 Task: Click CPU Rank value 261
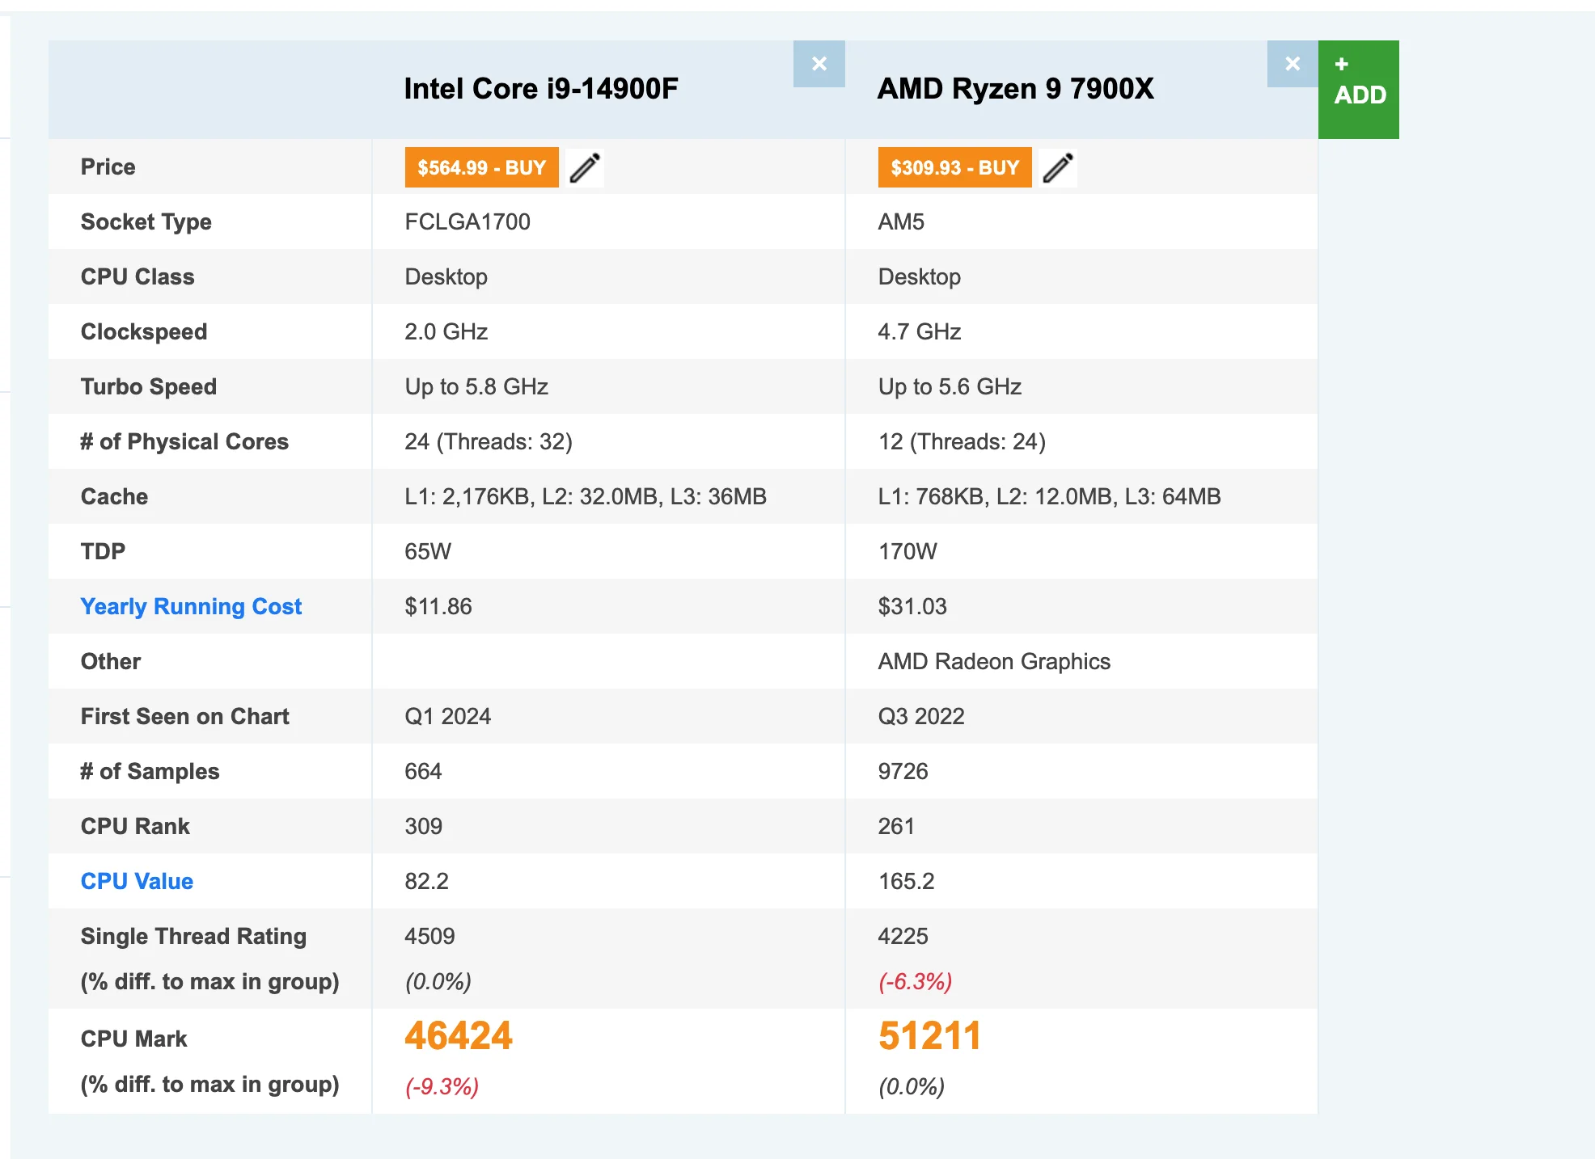click(x=896, y=826)
